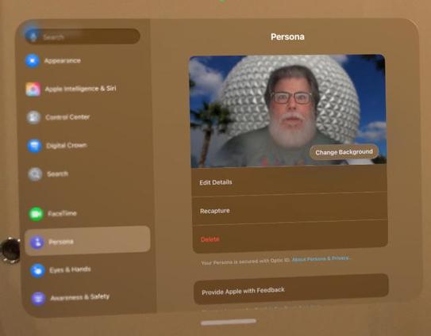Open Control Center settings
431x336 pixels.
pos(67,117)
